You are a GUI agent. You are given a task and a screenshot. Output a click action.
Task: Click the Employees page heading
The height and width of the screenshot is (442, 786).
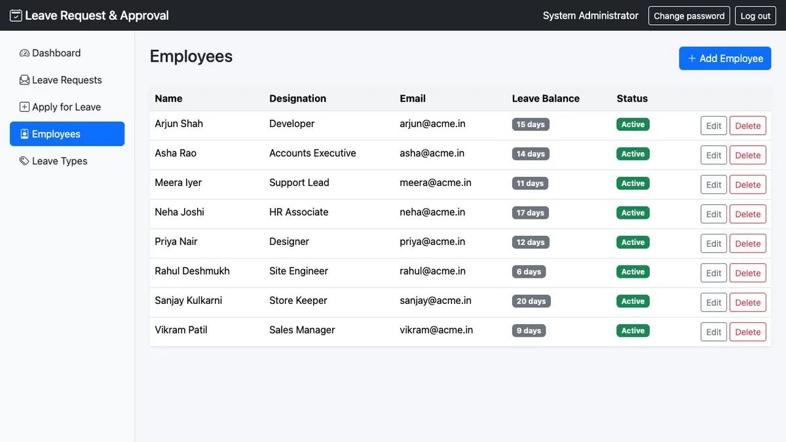191,56
